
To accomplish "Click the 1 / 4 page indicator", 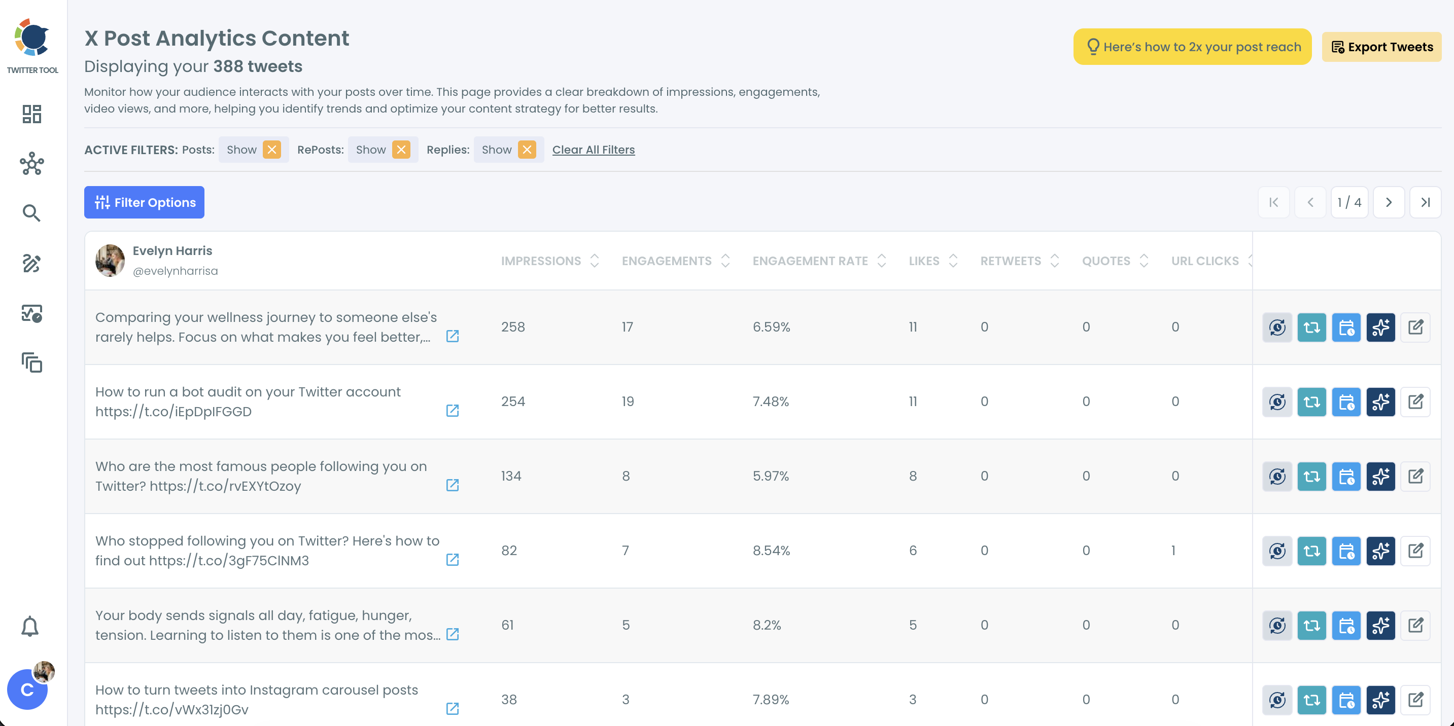I will tap(1349, 202).
